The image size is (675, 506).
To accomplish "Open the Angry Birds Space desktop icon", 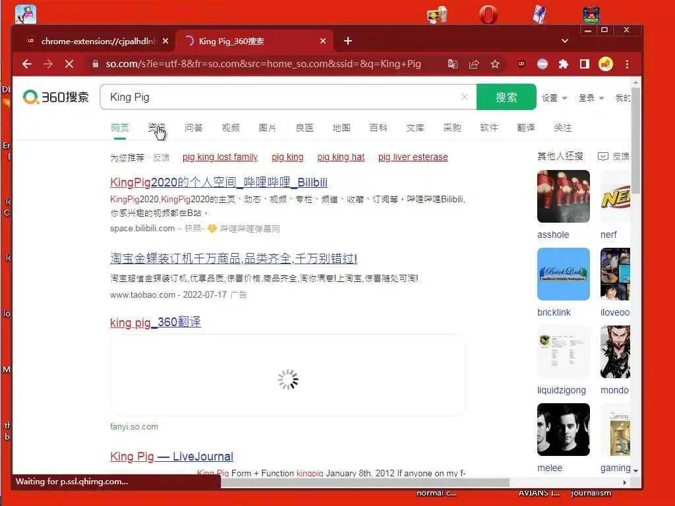I will pyautogui.click(x=591, y=14).
